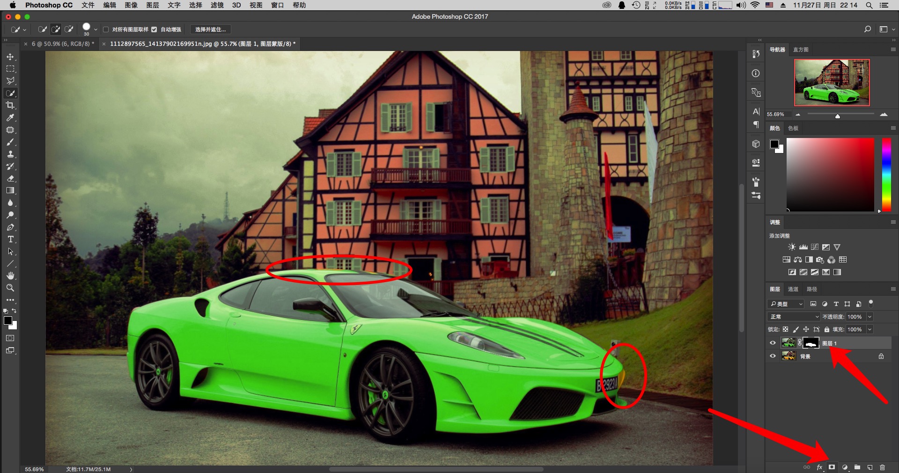The width and height of the screenshot is (899, 473).
Task: Click the navigator zoom-in mountain button
Action: pyautogui.click(x=884, y=115)
